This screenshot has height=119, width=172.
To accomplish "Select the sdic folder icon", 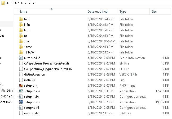I will [21, 41].
